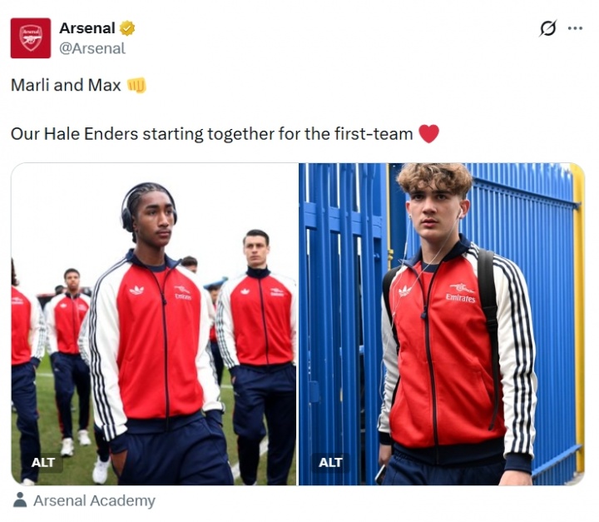Click the "Our Hale Enders starting together" sentence
Image resolution: width=599 pixels, height=522 pixels.
coord(211,133)
